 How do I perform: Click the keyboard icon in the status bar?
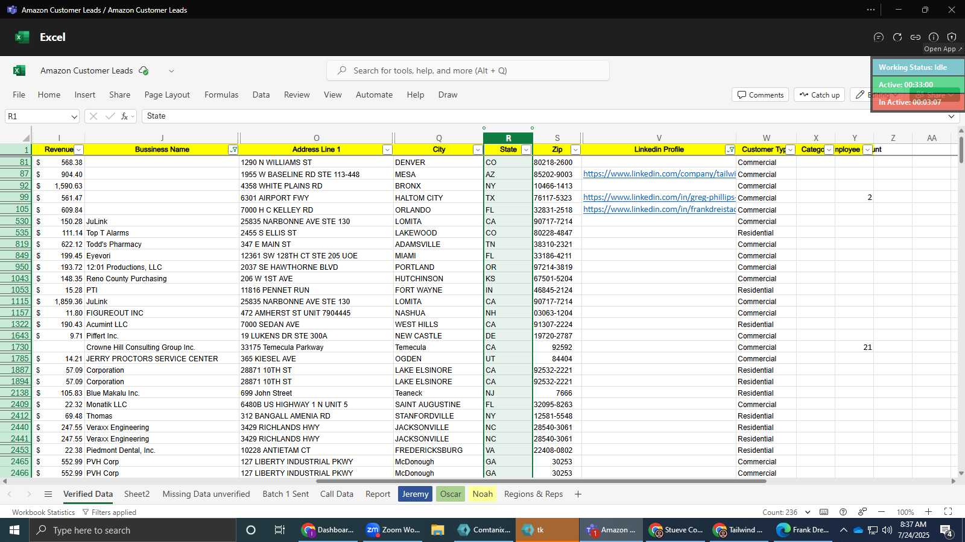[x=824, y=512]
